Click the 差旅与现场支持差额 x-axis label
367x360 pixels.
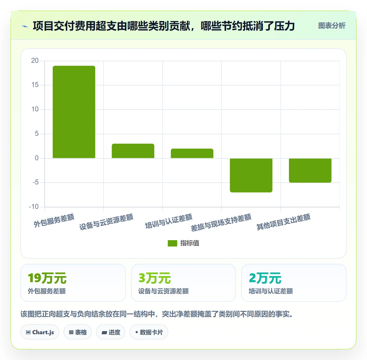pos(221,222)
